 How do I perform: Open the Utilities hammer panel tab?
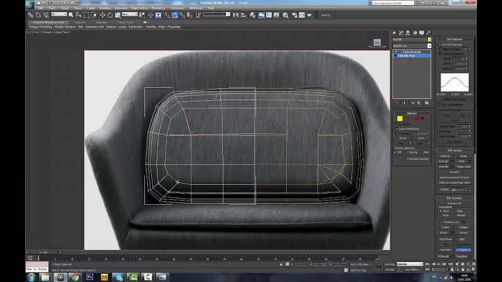[x=429, y=33]
